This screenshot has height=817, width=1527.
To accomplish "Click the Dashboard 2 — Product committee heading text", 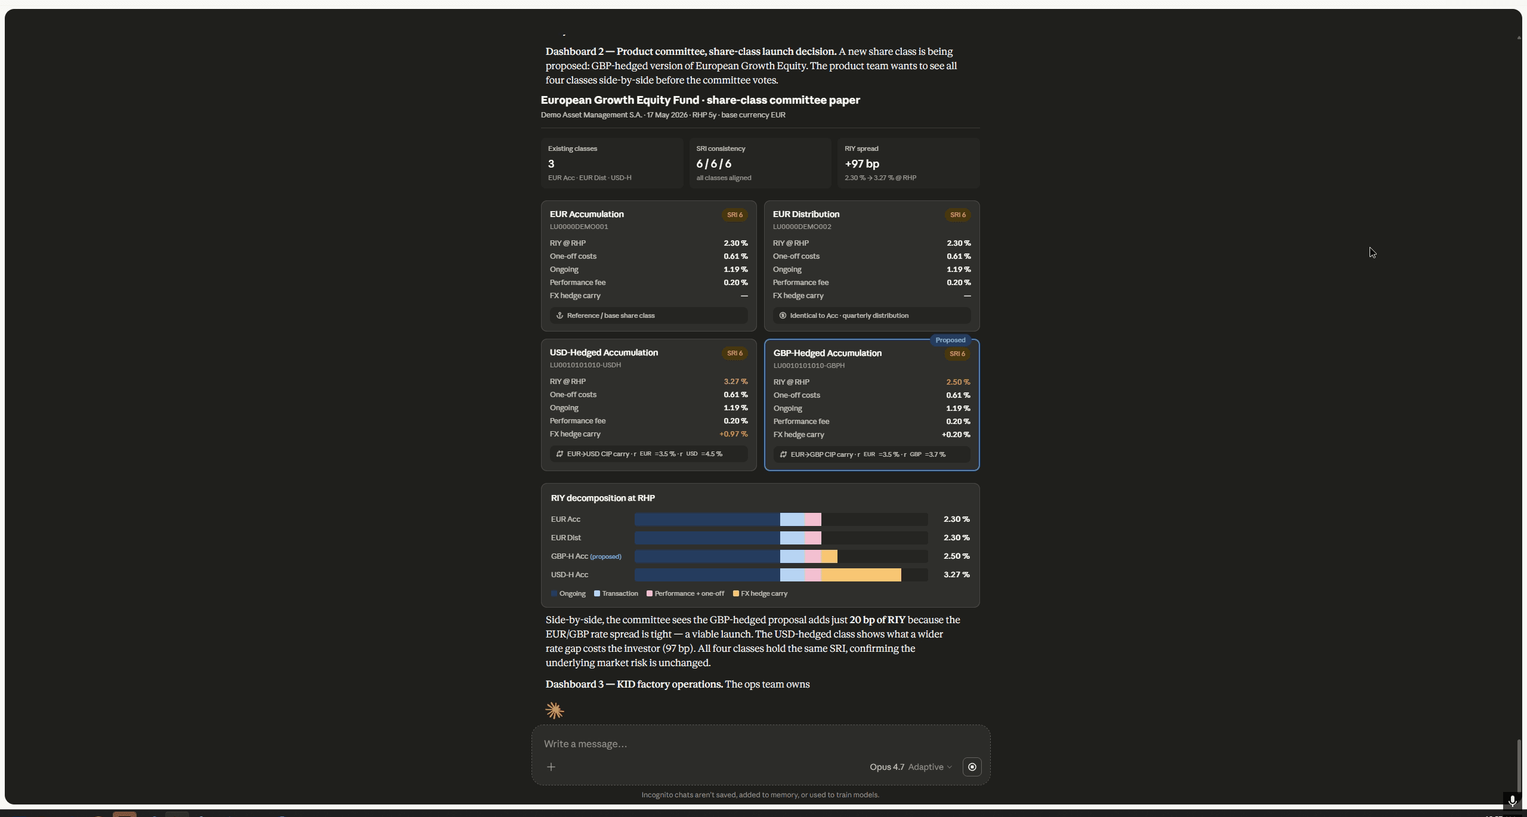I will pyautogui.click(x=691, y=51).
